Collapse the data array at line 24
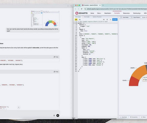This screenshot has width=147, height=123. 77,57
